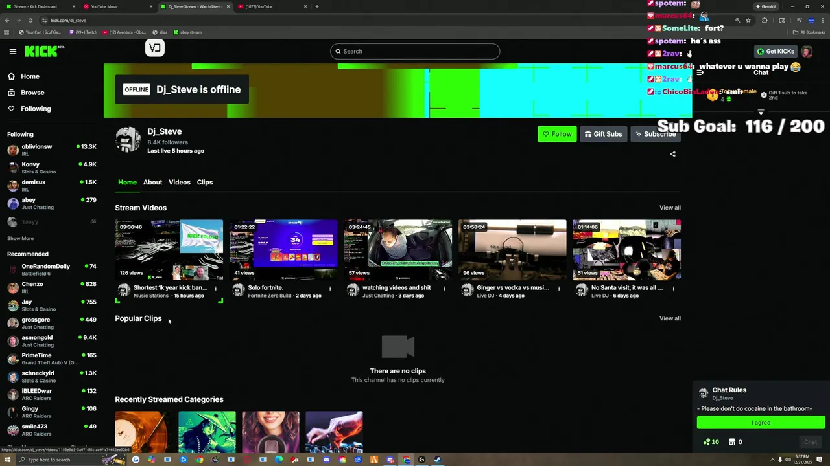
Task: Focus the Kick search field
Action: (x=415, y=51)
